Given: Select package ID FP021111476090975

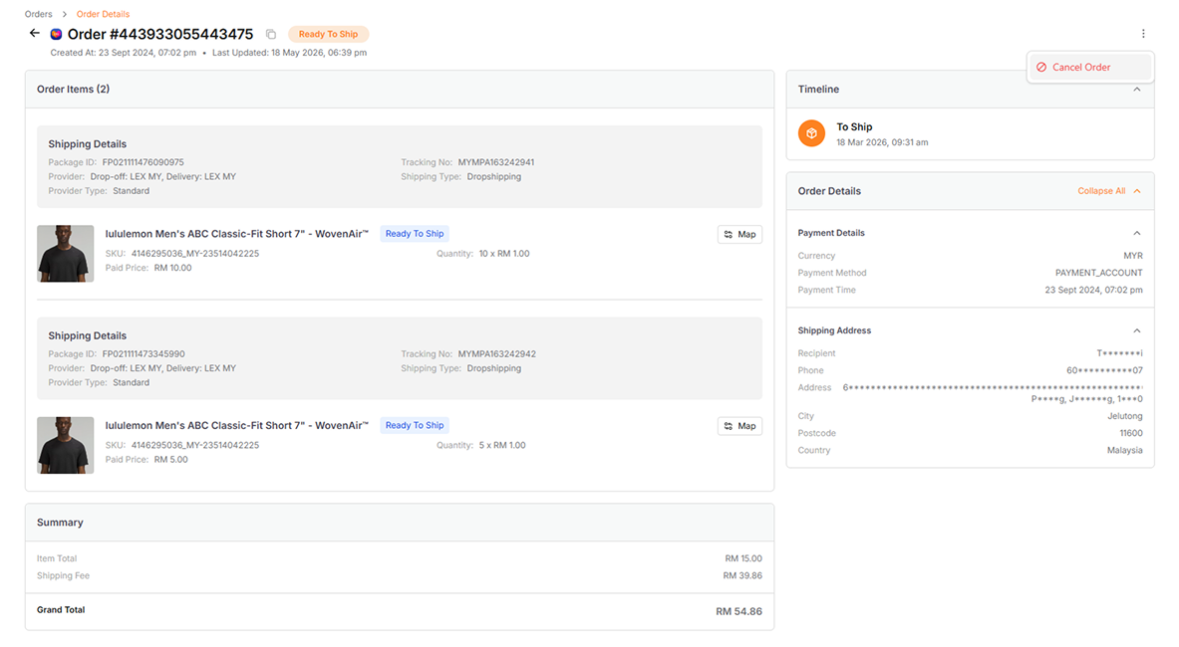Looking at the screenshot, I should (x=143, y=163).
